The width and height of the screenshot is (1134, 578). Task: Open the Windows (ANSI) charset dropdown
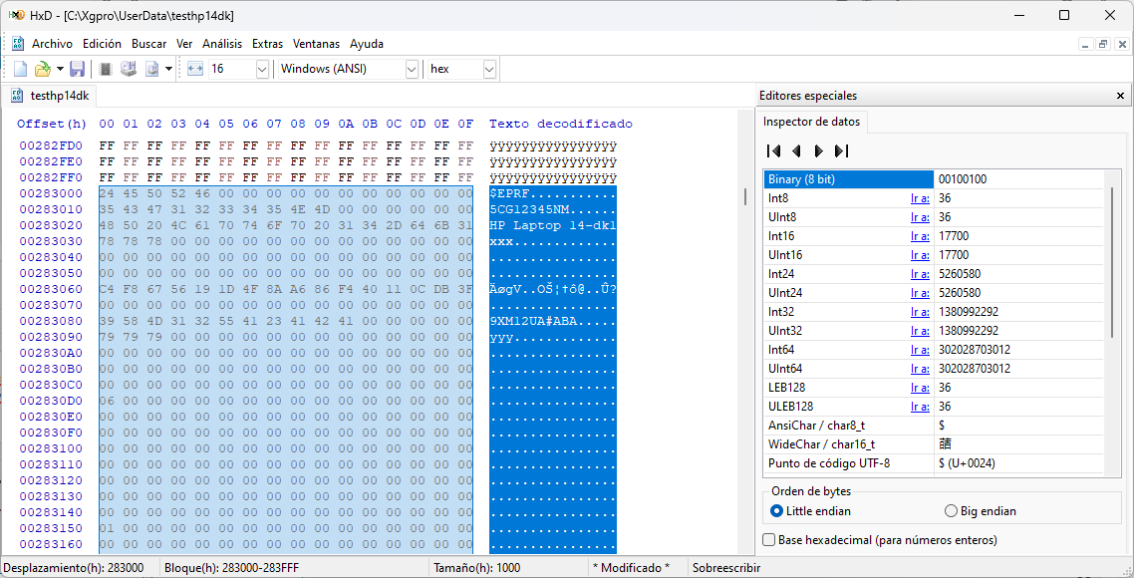(412, 69)
